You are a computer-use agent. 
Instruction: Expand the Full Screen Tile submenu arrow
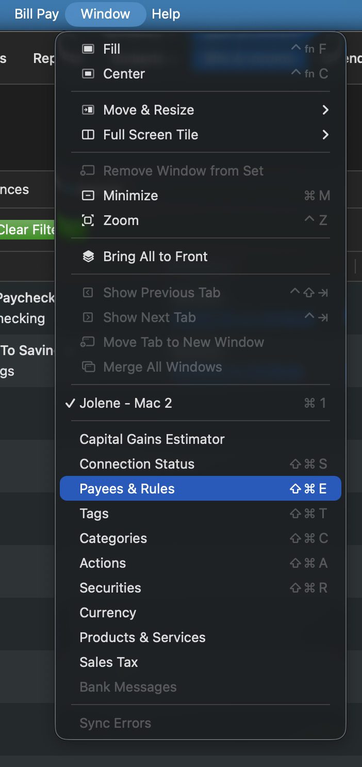coord(325,135)
